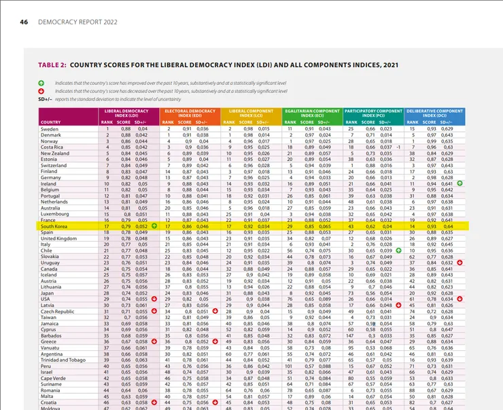503x410 pixels.
Task: Click the Sweden row country name
Action: tap(50, 129)
